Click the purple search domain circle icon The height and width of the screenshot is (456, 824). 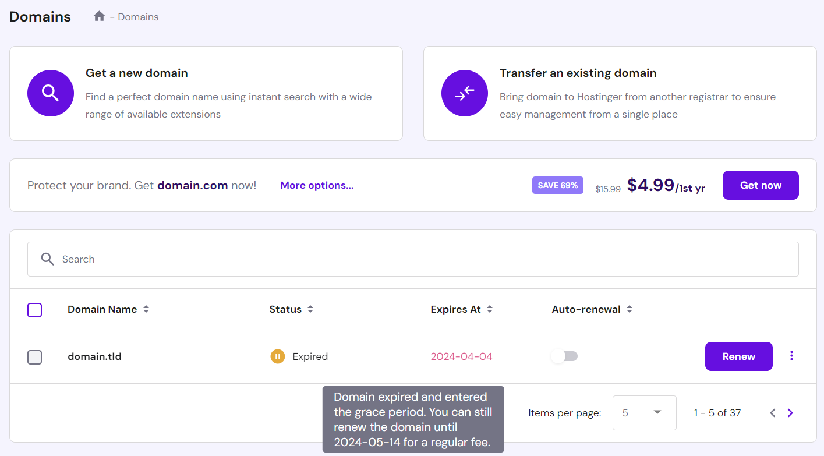pos(51,93)
